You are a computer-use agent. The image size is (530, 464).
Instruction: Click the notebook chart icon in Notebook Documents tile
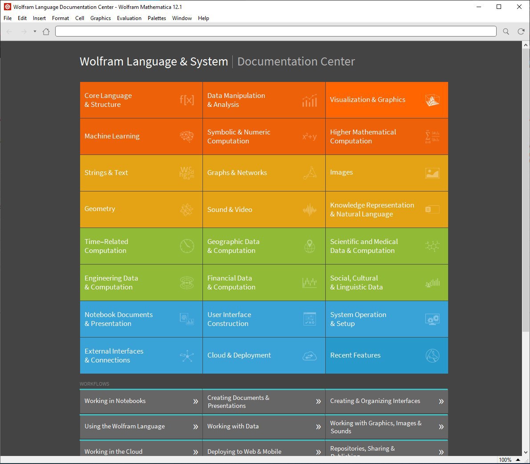click(186, 319)
